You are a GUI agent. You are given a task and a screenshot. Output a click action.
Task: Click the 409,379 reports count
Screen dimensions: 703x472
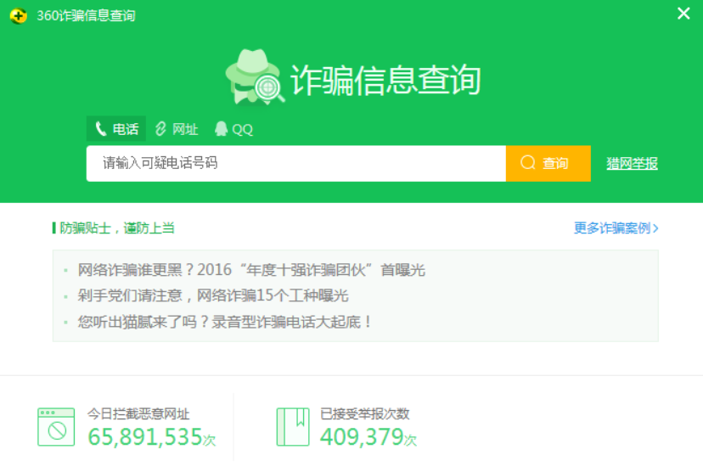368,437
